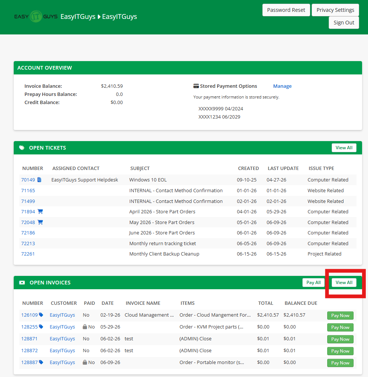Click the Windows 10 EOL subject

pyautogui.click(x=148, y=180)
